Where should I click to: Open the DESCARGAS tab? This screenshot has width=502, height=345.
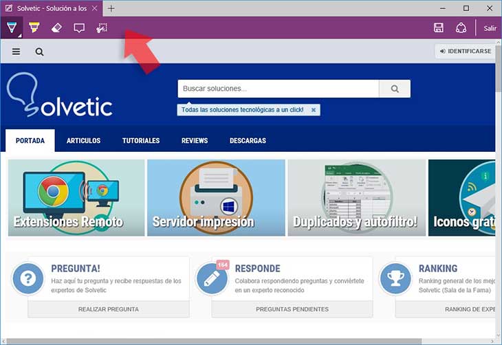[248, 140]
